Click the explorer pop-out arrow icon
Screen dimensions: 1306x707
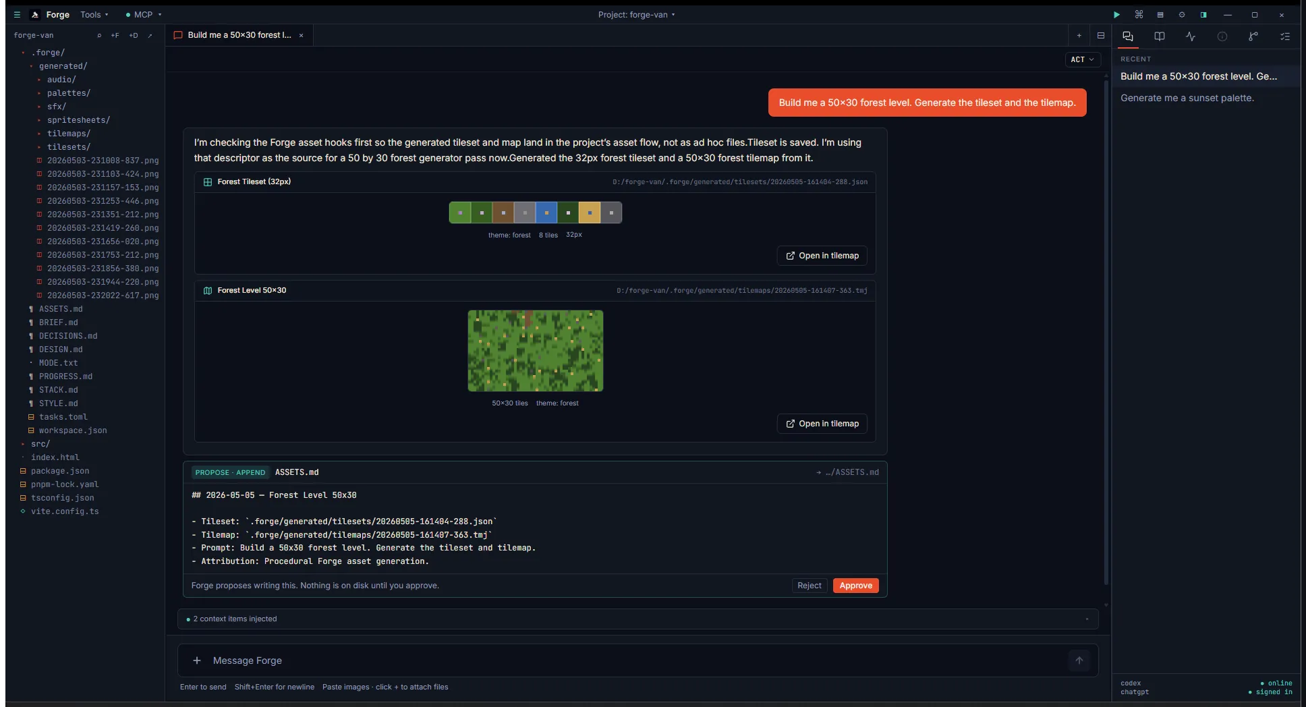[150, 35]
